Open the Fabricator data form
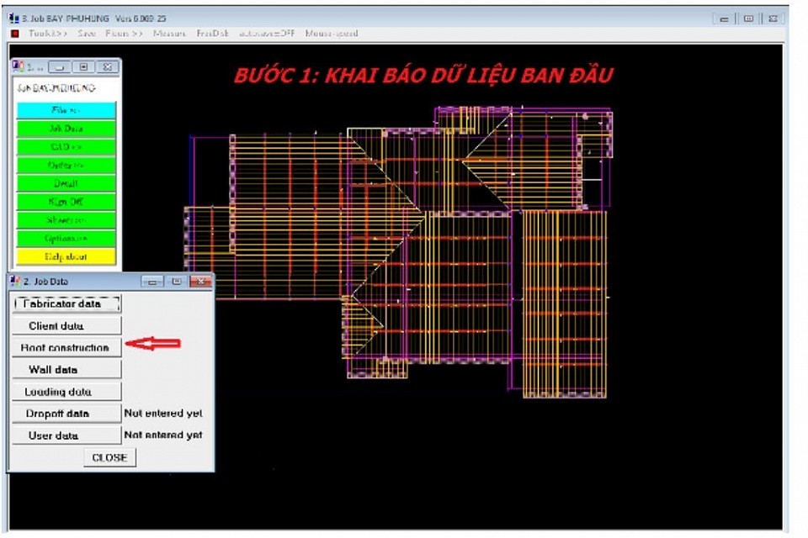Viewport: 808px width, 538px height. point(67,303)
